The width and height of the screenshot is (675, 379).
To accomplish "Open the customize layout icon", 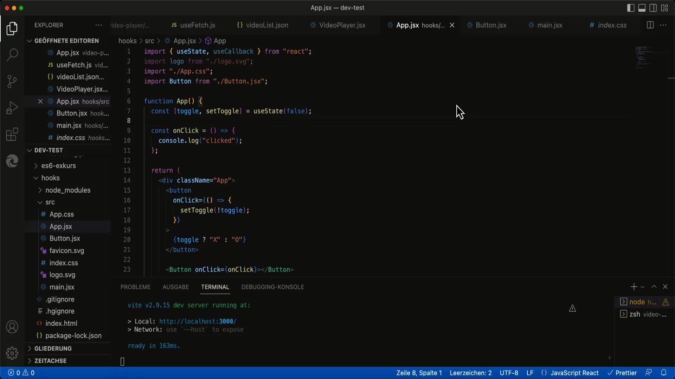I will [664, 8].
